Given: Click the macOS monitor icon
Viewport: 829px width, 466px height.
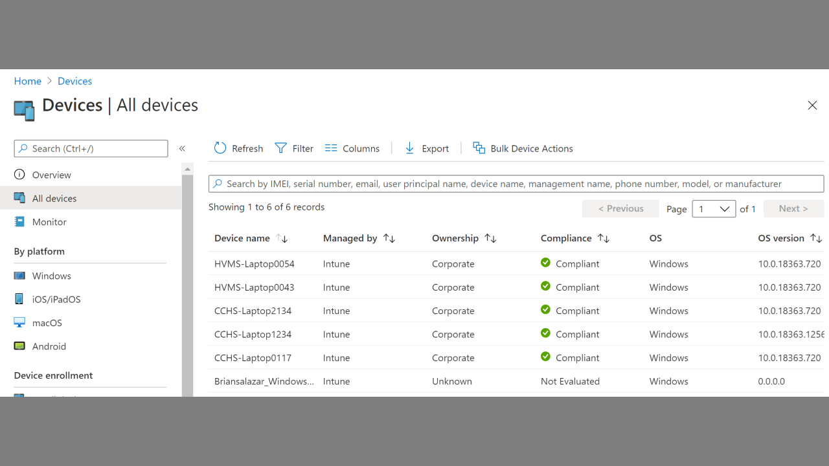Looking at the screenshot, I should point(19,322).
